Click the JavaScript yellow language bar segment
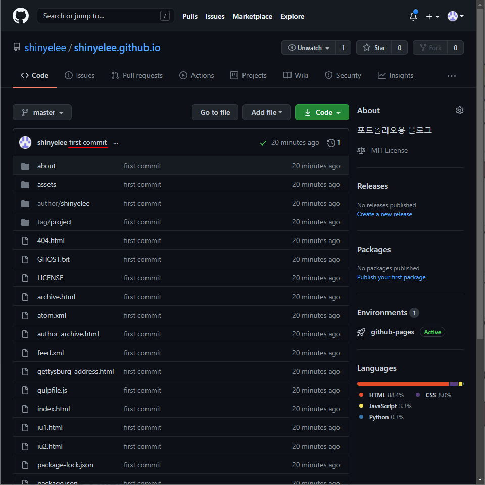The image size is (485, 485). [460, 384]
